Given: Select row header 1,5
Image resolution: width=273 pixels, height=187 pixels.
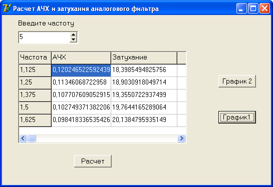Looking at the screenshot, I should pos(35,108).
